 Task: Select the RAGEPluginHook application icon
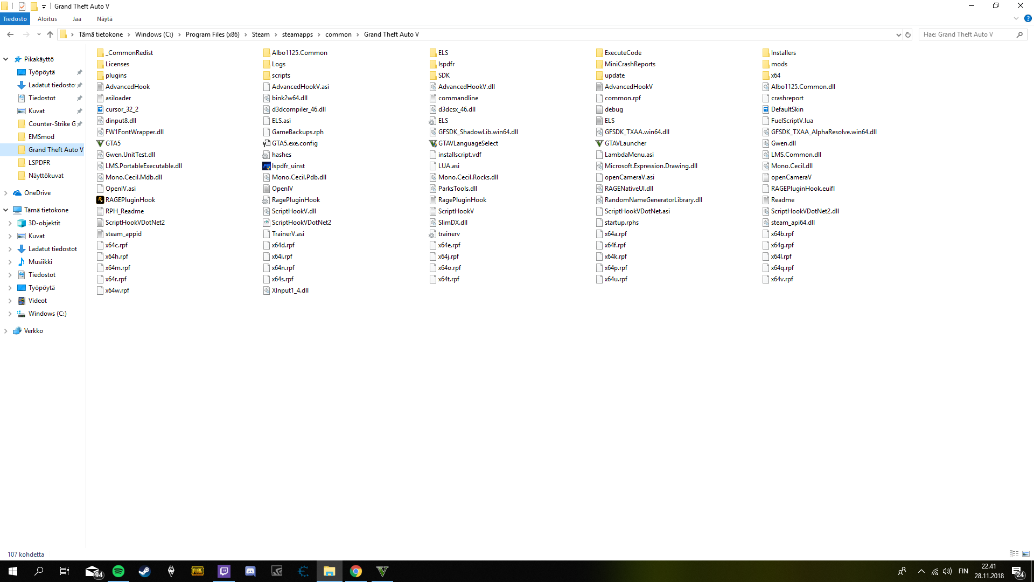pyautogui.click(x=100, y=200)
